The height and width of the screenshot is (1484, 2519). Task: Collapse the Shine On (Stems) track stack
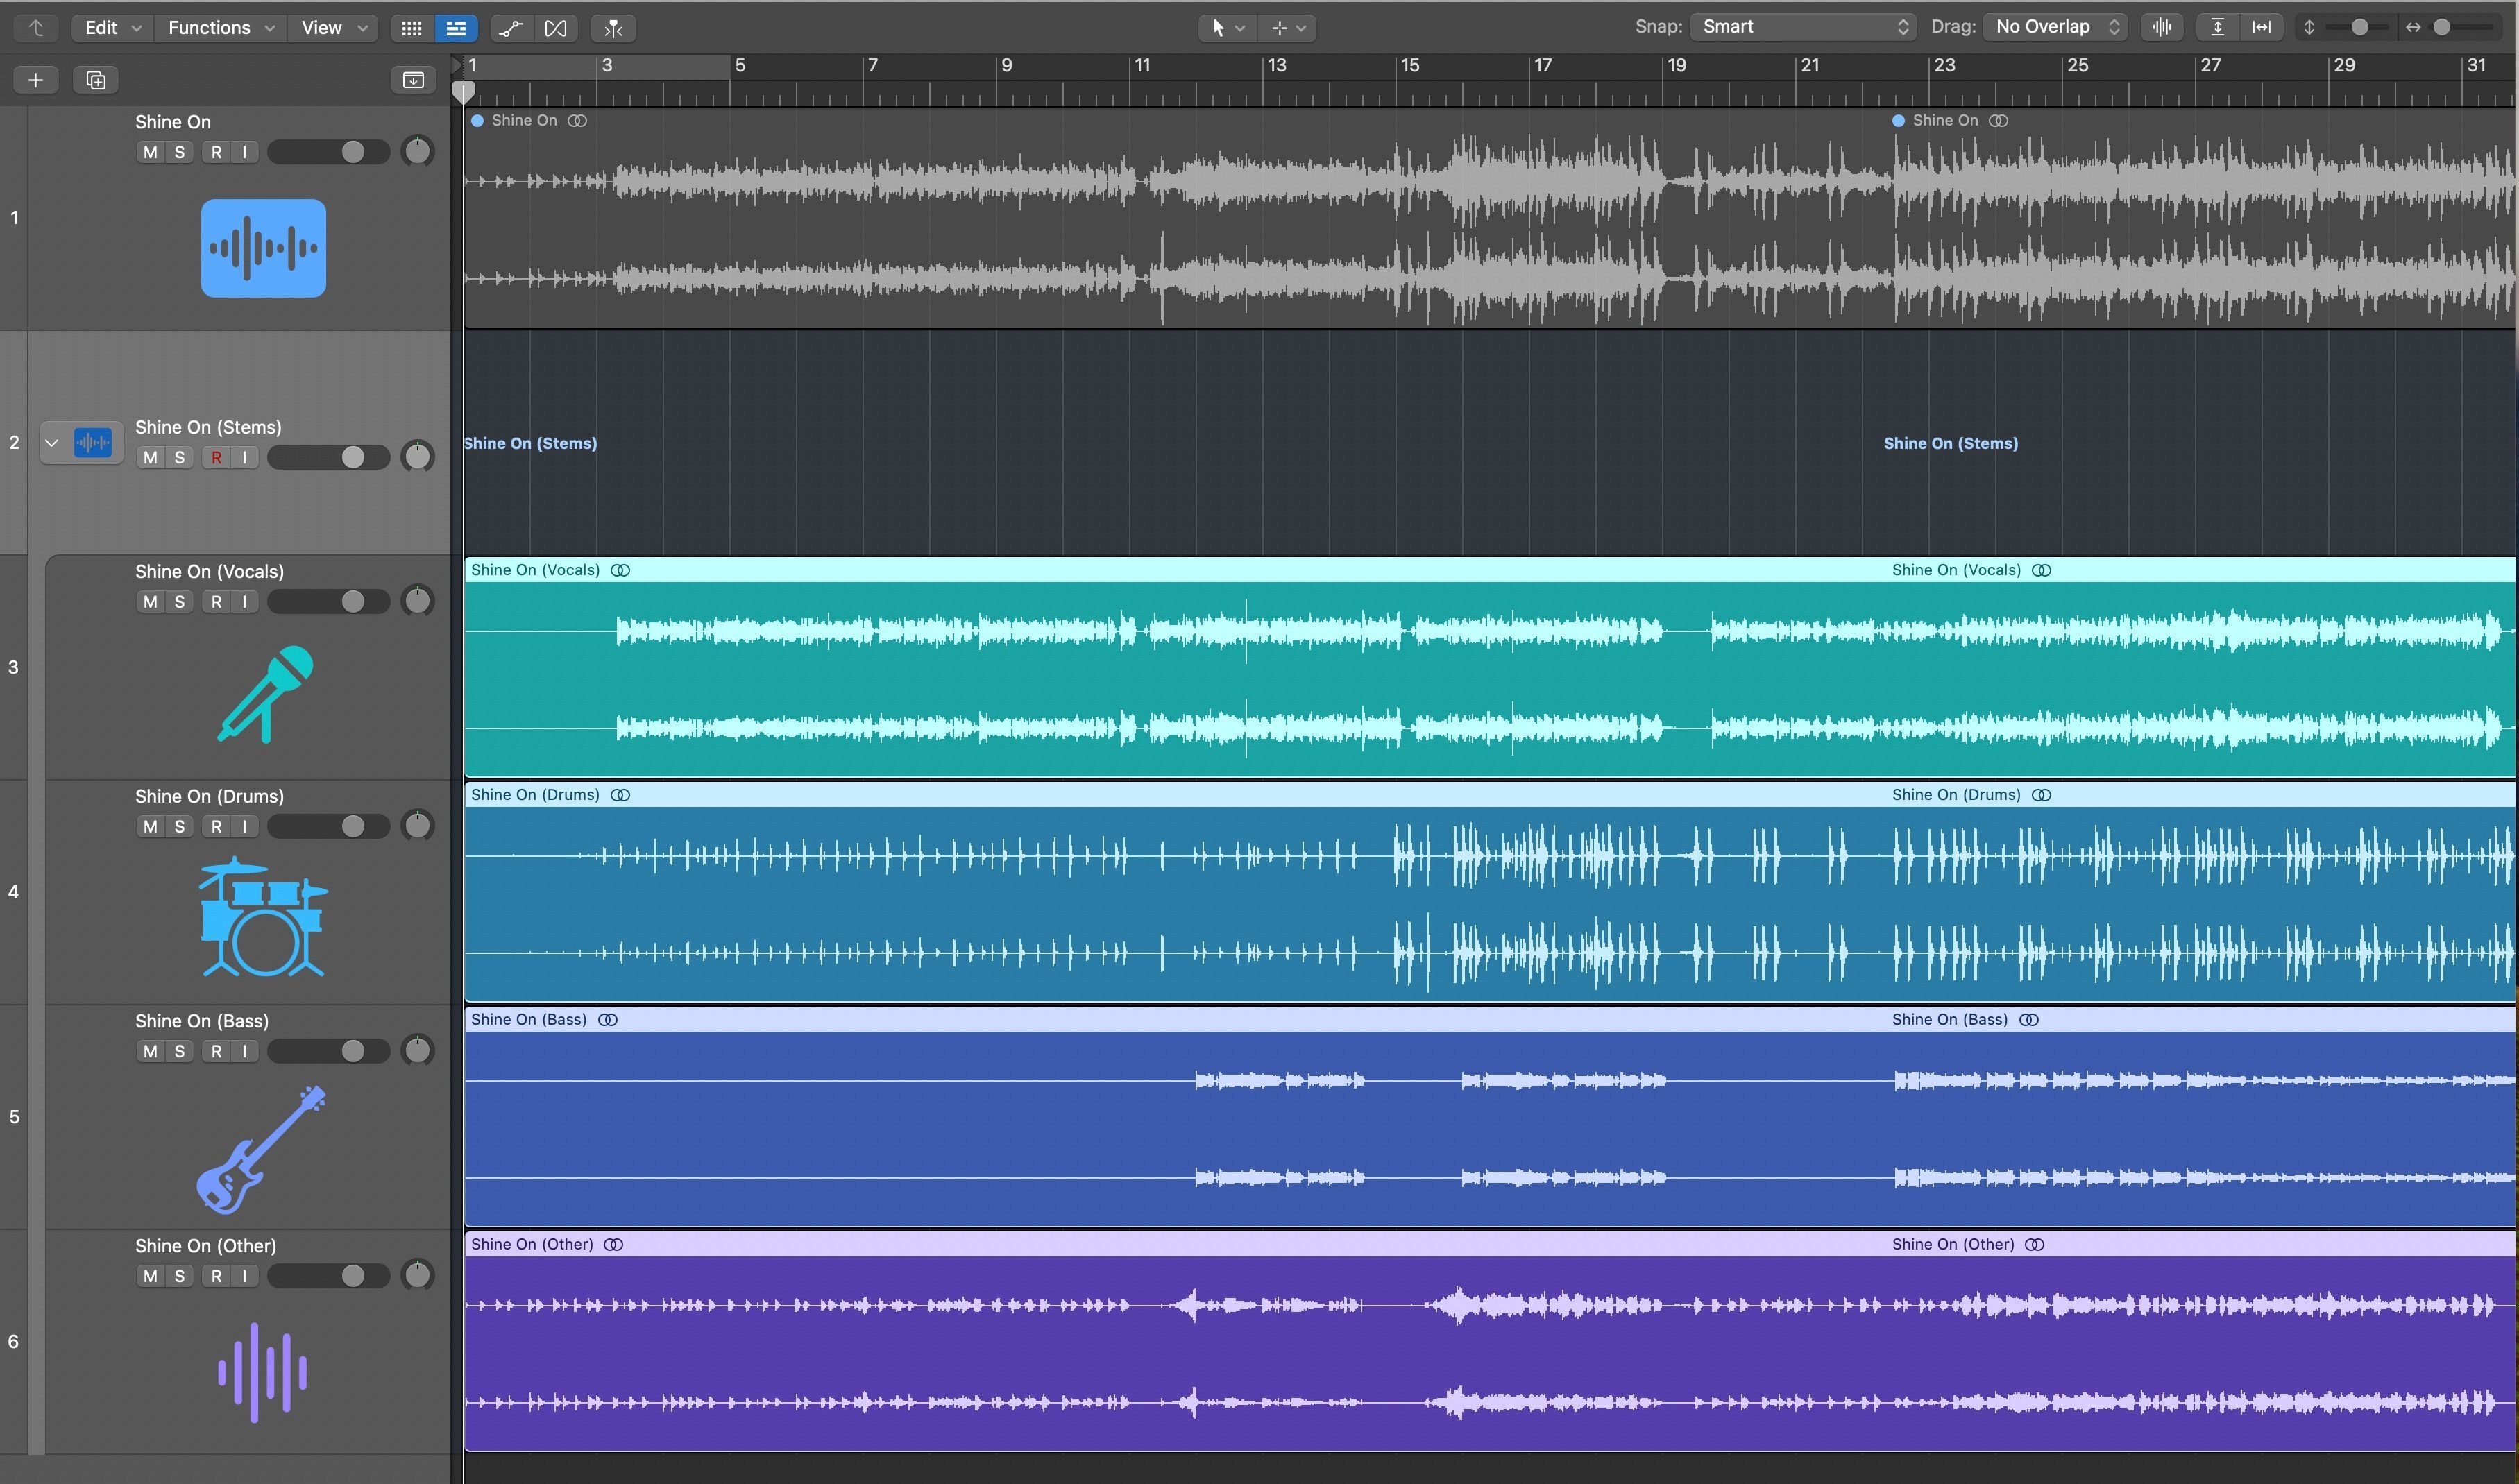point(52,442)
